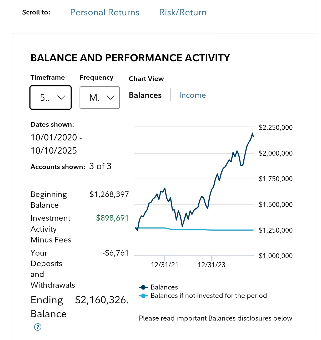321x340 pixels.
Task: Toggle Balances if not invested legend label
Action: [209, 296]
